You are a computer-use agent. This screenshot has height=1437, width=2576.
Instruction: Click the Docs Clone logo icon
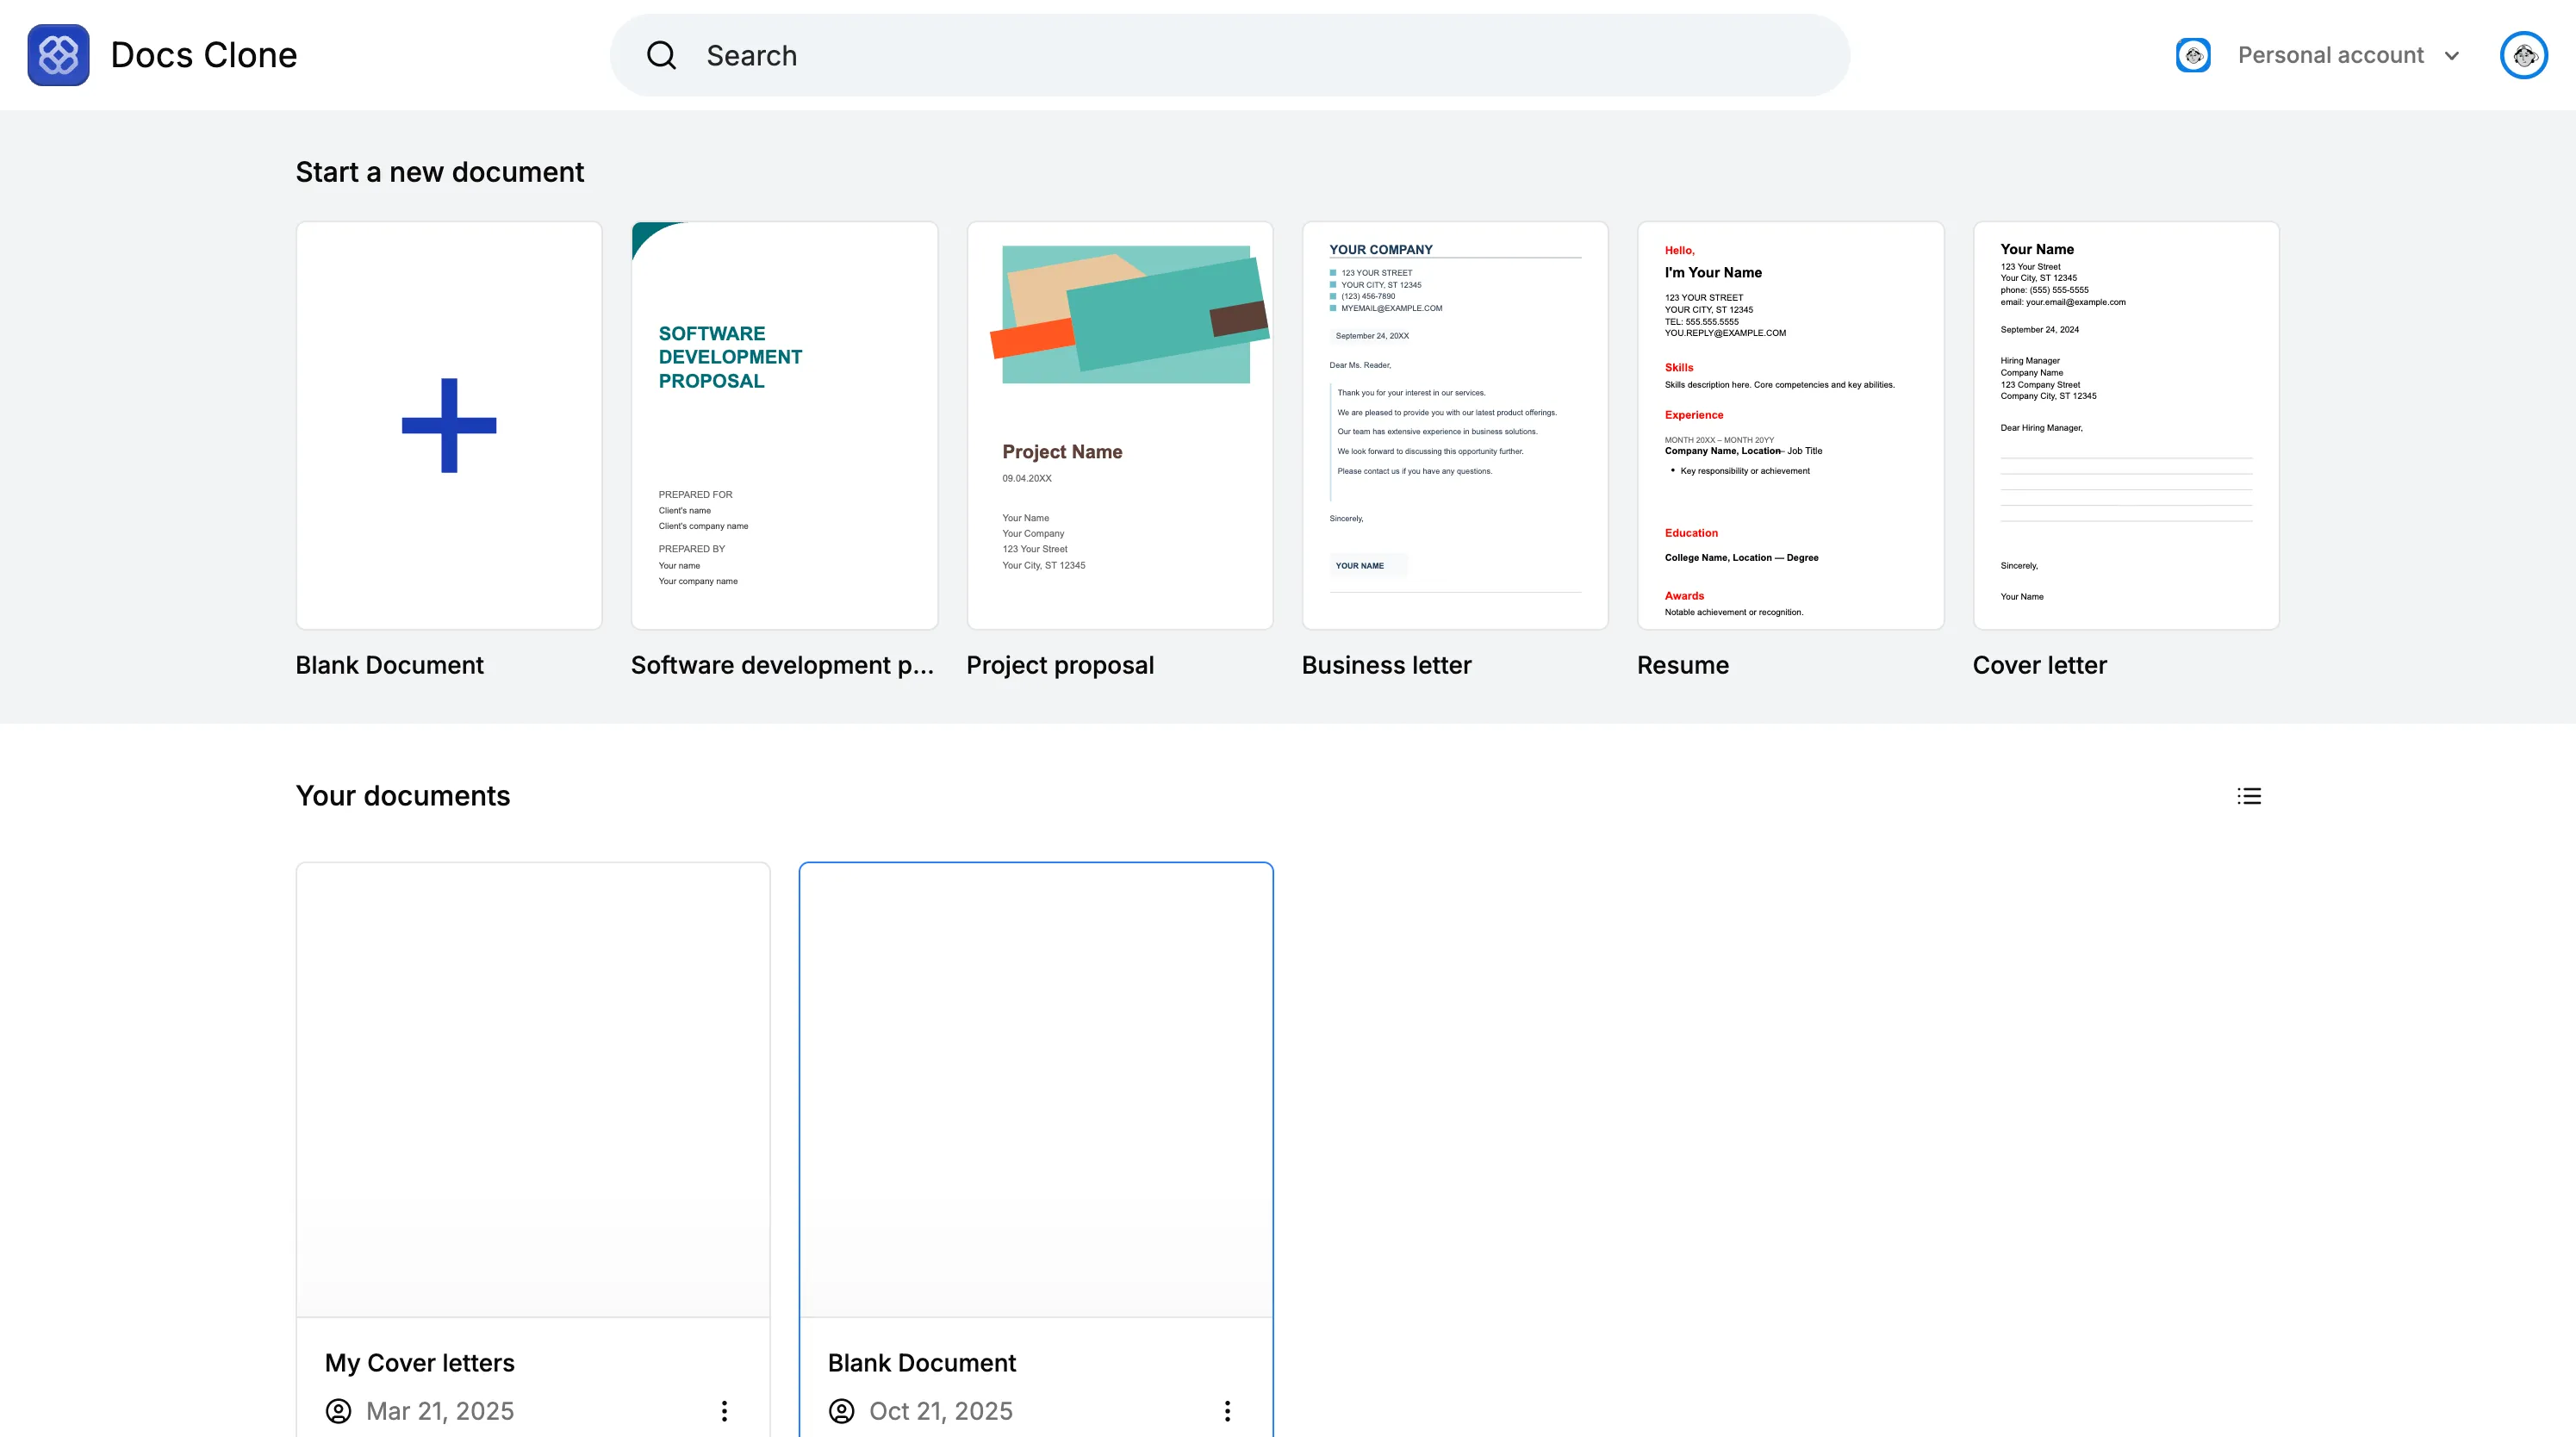click(58, 55)
